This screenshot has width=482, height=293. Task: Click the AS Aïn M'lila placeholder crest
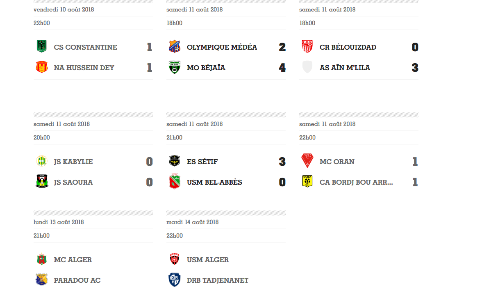307,67
